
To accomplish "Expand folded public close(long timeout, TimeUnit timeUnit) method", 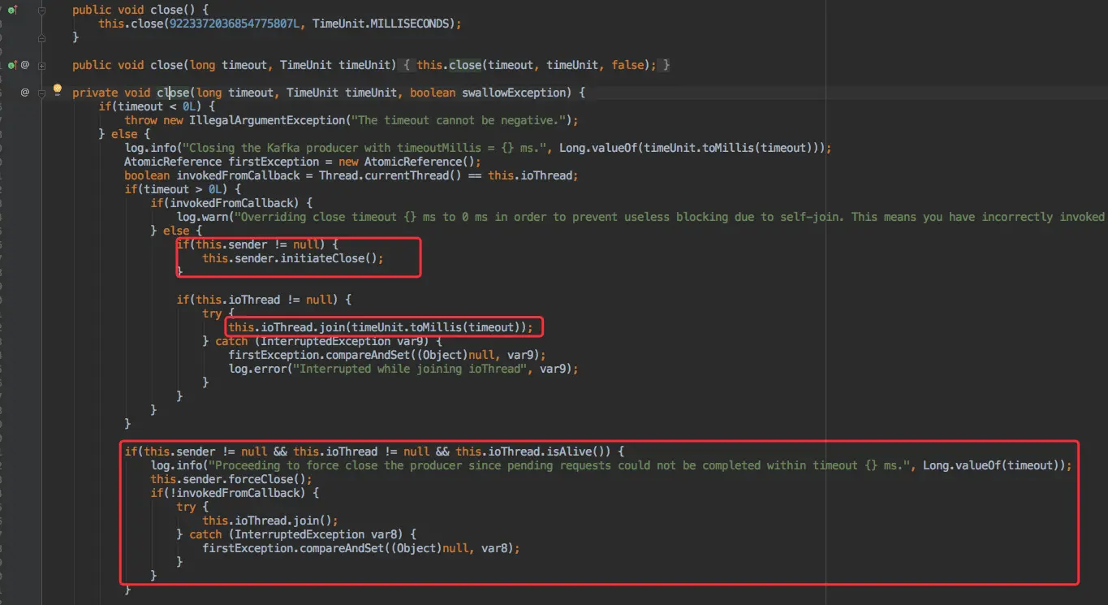I will coord(41,65).
